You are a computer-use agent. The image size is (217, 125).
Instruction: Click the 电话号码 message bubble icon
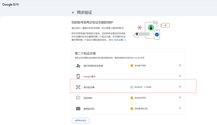tap(78, 98)
